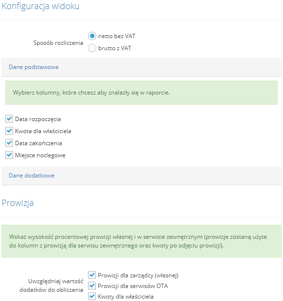Click the 'Prowizji dla serwisów OTA' label text
The image size is (283, 301).
133,286
